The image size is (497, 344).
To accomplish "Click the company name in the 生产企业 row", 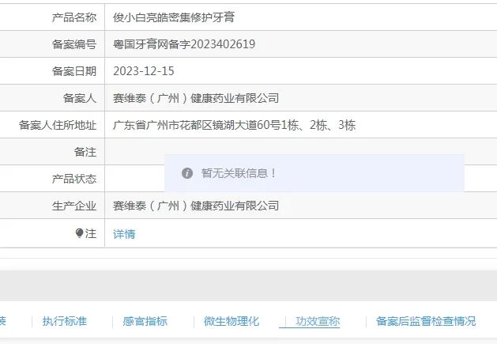I will 196,206.
